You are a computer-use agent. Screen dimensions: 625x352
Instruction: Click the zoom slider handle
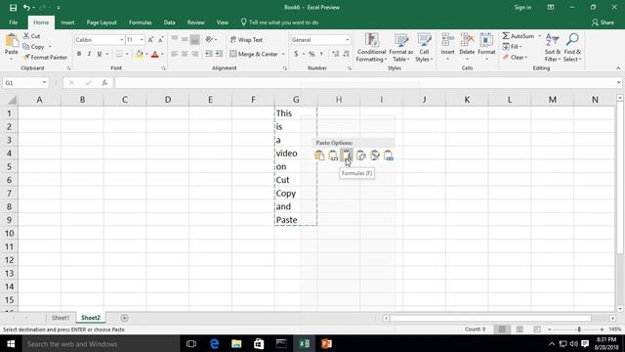coord(579,330)
